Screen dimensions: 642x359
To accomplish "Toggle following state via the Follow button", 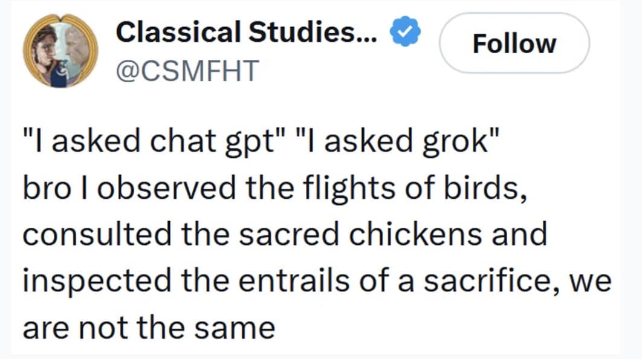I will (514, 42).
